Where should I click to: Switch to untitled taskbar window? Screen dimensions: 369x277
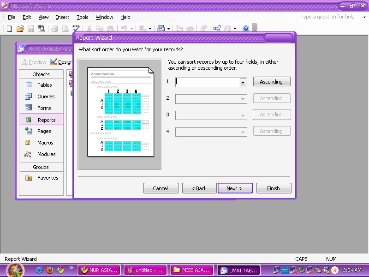(x=145, y=270)
